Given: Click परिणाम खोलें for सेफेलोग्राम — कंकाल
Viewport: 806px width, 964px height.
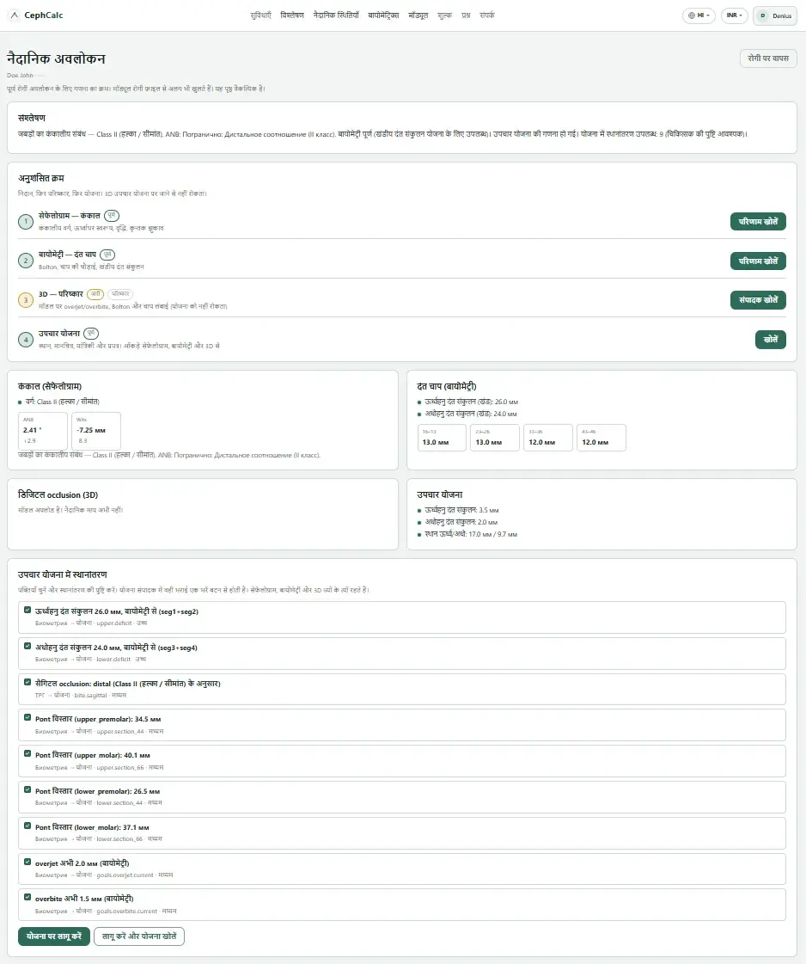Looking at the screenshot, I should point(758,221).
